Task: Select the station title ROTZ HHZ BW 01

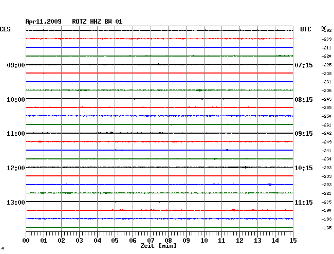Action: [x=97, y=22]
